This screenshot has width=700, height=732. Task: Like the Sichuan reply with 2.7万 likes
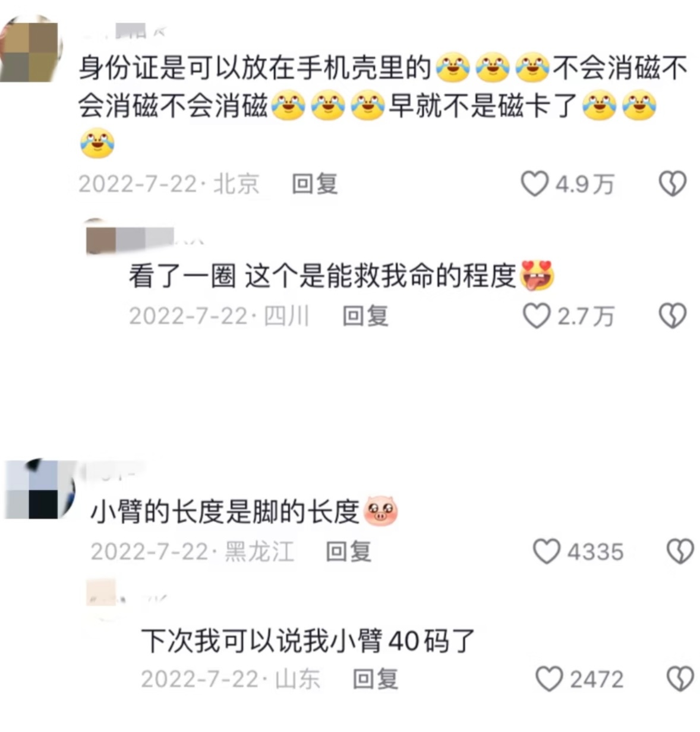click(536, 315)
